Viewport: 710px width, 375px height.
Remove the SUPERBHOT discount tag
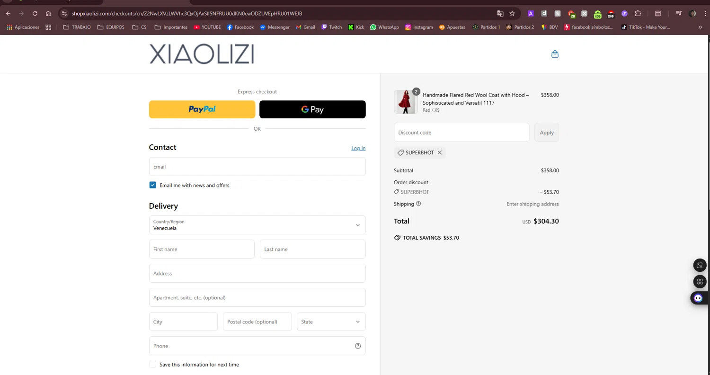440,152
